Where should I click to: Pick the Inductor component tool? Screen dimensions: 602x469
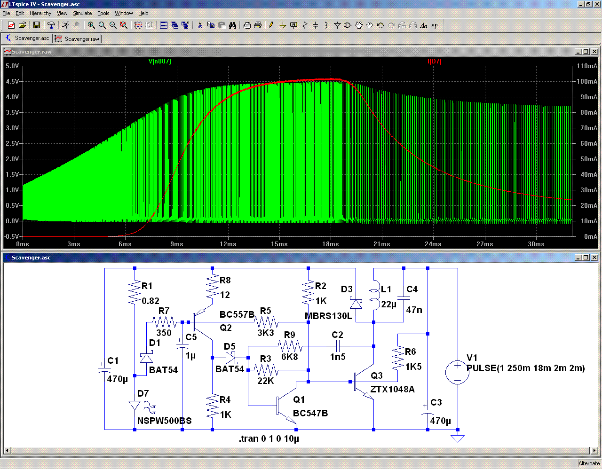click(x=326, y=25)
